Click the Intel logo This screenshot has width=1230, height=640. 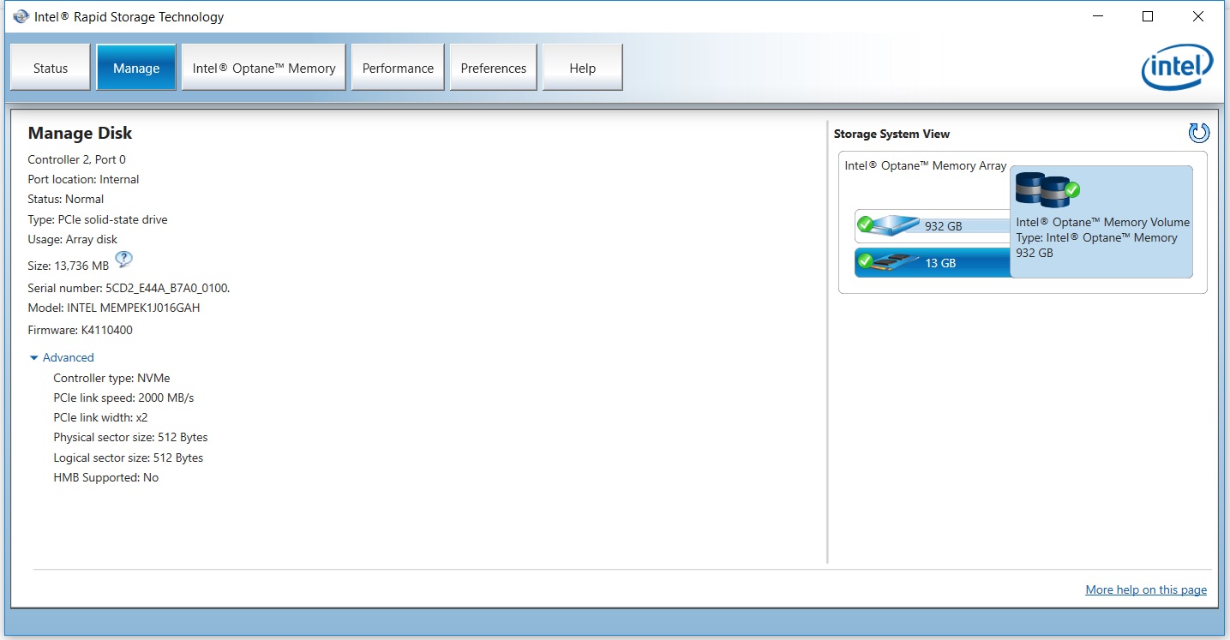[x=1177, y=67]
